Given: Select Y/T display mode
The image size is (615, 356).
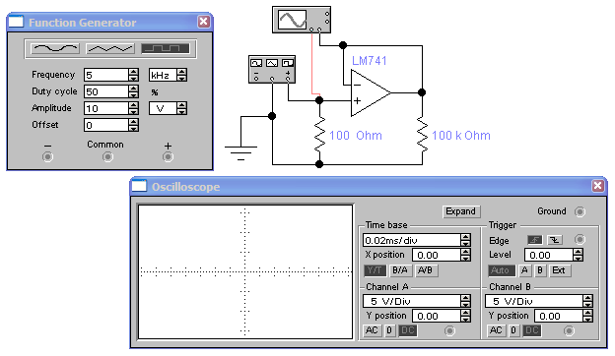Looking at the screenshot, I should coord(375,270).
